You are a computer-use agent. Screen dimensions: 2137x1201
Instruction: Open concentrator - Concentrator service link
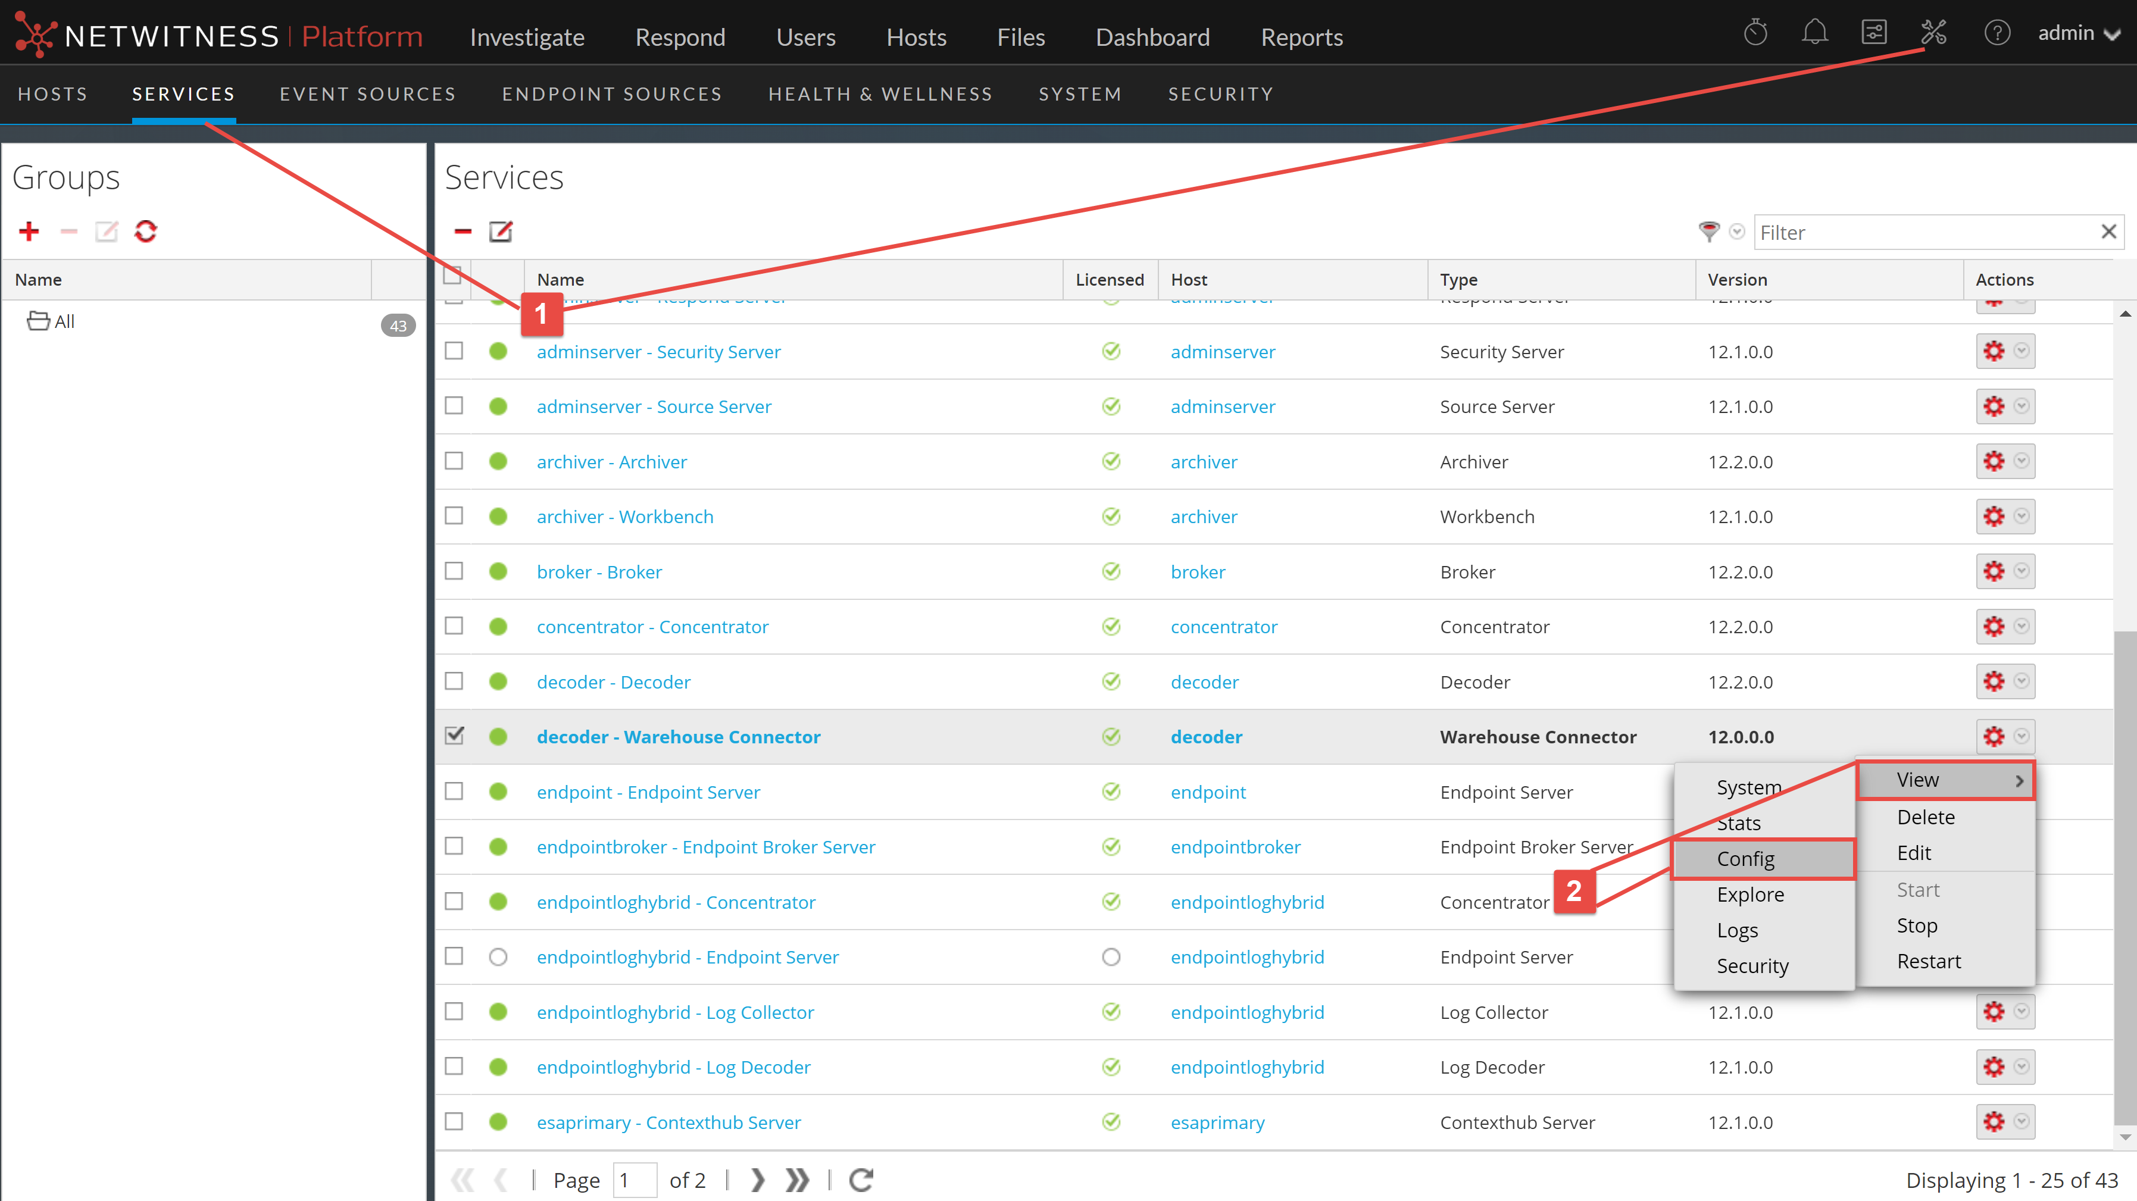click(652, 627)
